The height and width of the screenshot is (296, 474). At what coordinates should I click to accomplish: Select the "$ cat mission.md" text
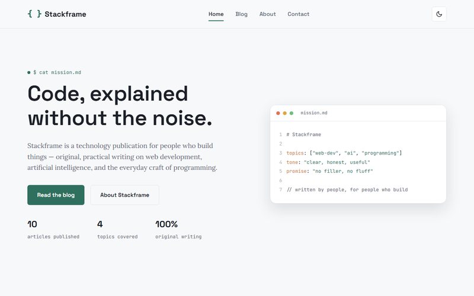point(57,72)
